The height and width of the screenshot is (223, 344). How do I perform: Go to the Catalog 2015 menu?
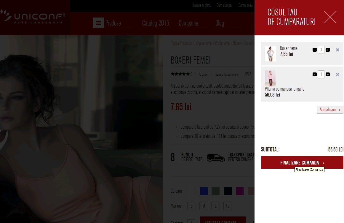point(156,23)
